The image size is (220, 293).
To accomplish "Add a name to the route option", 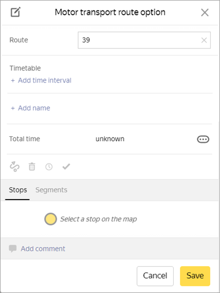I will pos(30,108).
